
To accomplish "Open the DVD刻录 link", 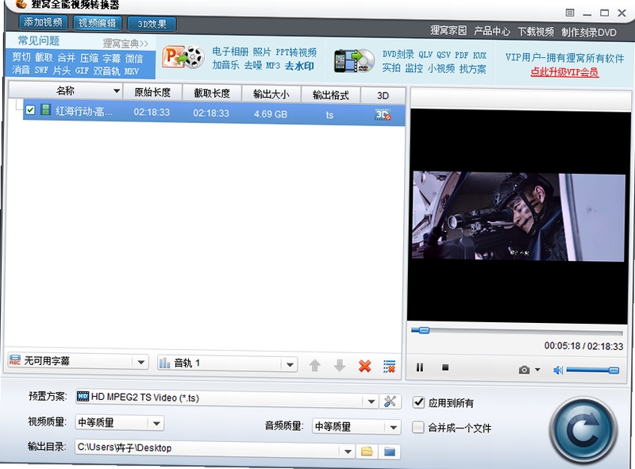I will [398, 54].
